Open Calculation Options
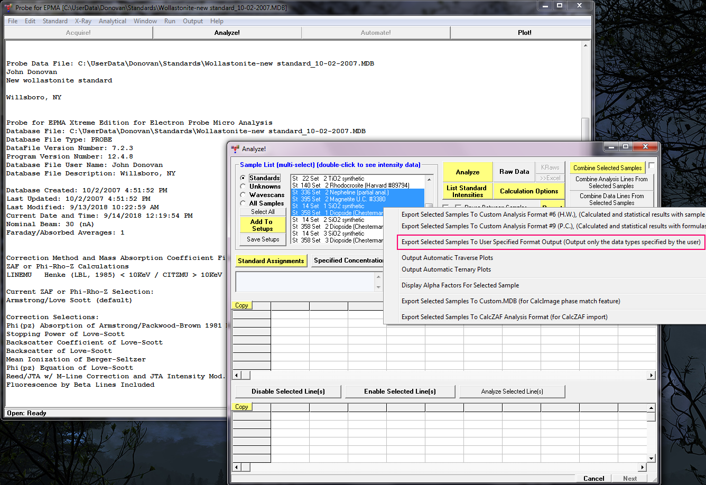 click(529, 191)
